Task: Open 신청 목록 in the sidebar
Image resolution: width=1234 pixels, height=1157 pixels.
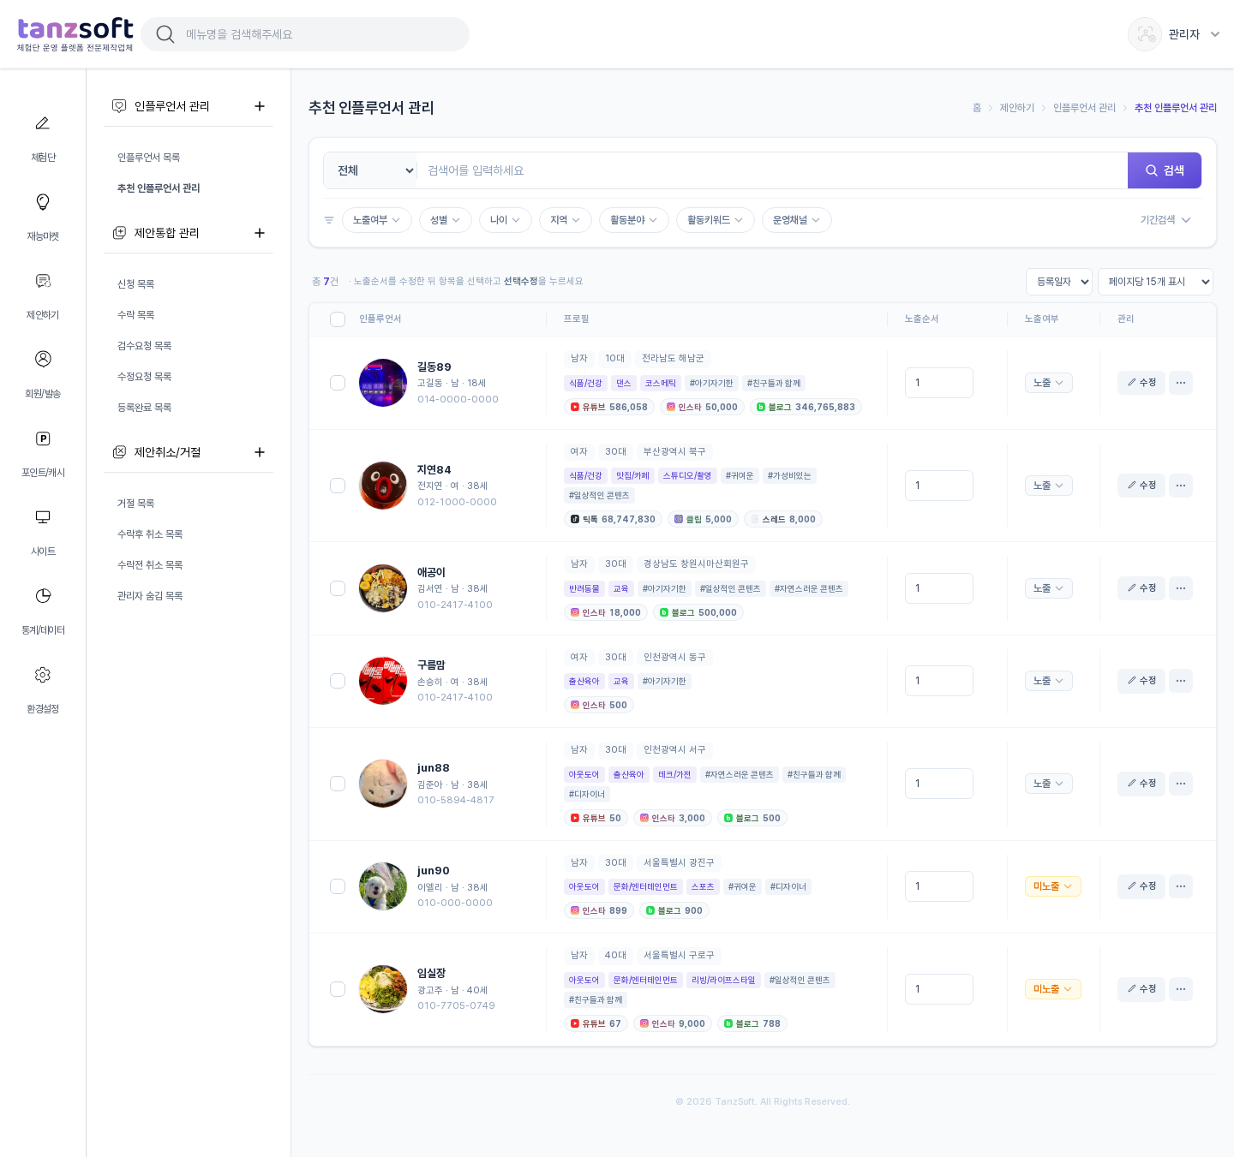Action: (136, 284)
